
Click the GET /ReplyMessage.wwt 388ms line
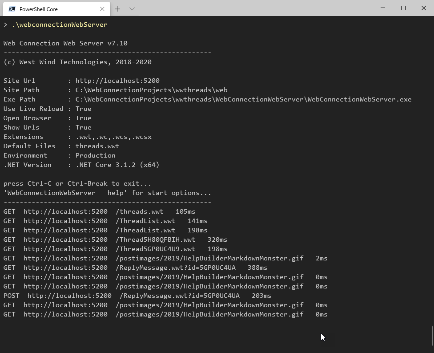[x=135, y=268]
